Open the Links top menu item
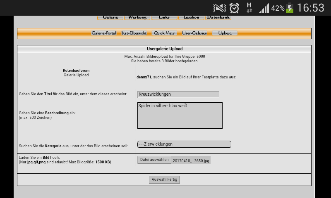Viewport: 331px width, 198px height. coord(164,17)
